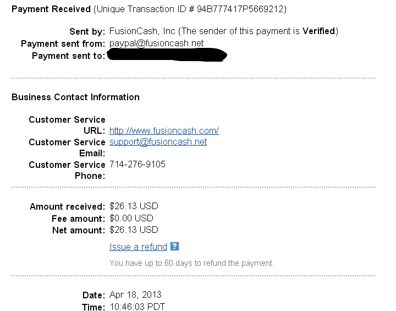Click the support@fusioncash.net email link

tap(158, 142)
